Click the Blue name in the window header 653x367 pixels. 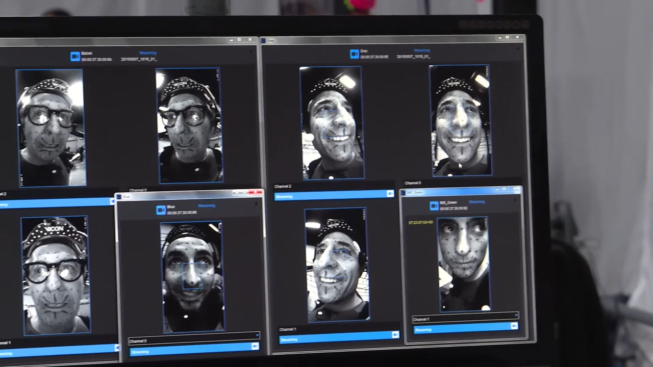[x=171, y=207]
